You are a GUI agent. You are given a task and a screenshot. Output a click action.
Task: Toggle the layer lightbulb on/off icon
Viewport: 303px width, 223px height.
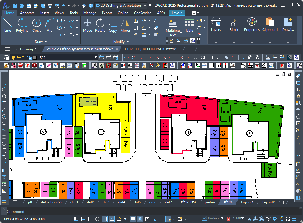pos(13,58)
